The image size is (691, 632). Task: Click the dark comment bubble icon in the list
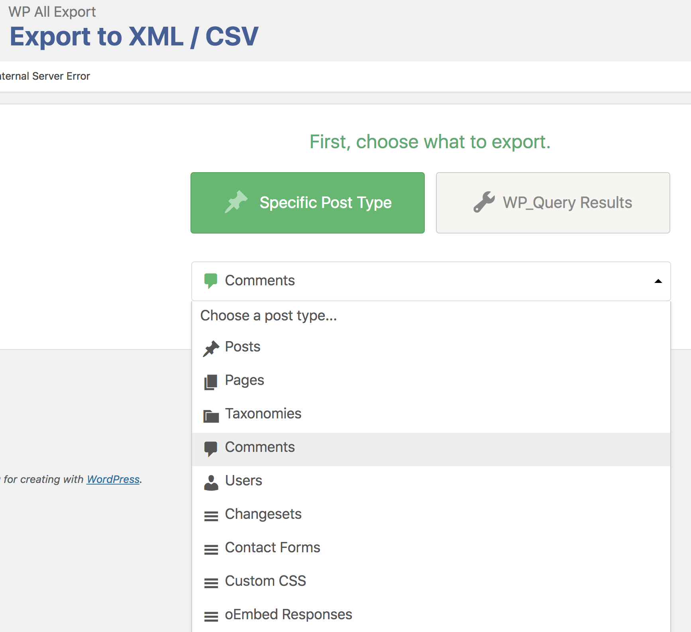pyautogui.click(x=210, y=449)
